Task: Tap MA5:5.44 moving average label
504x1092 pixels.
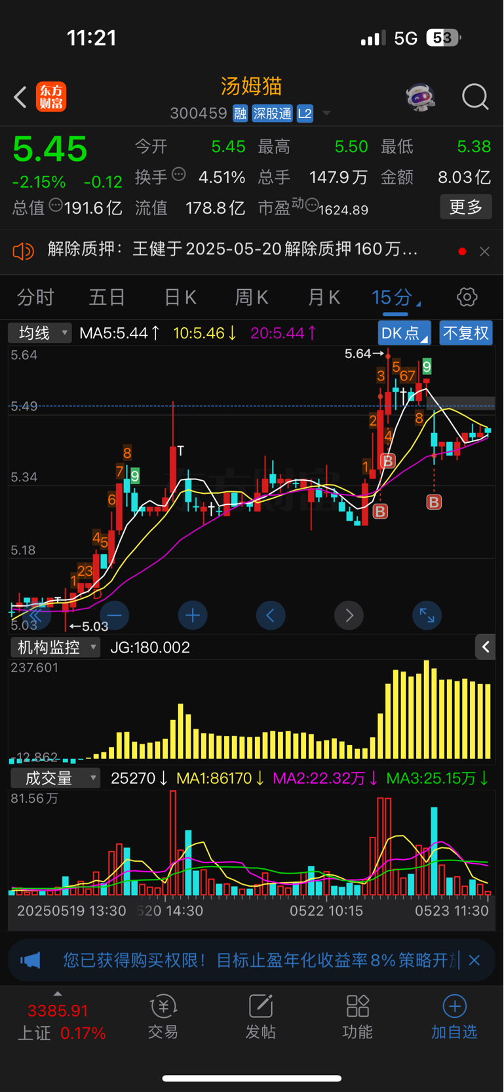Action: click(x=119, y=333)
